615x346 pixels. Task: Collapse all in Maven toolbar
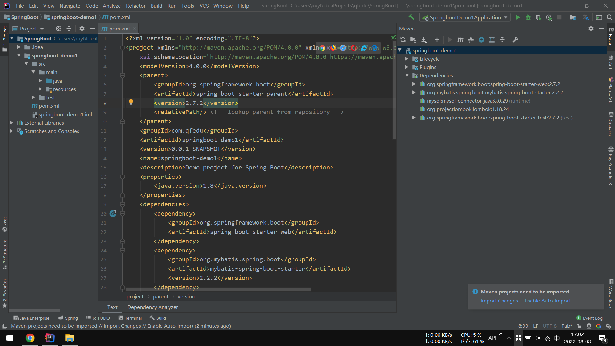point(502,40)
